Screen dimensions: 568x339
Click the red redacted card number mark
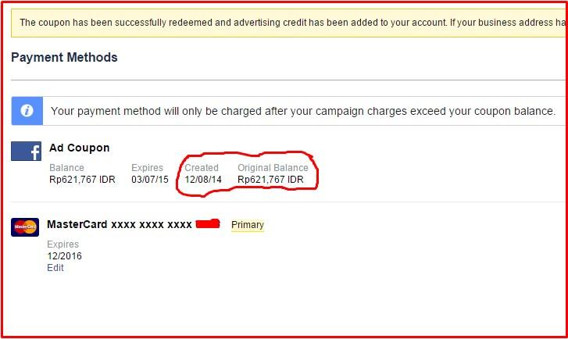pyautogui.click(x=208, y=225)
